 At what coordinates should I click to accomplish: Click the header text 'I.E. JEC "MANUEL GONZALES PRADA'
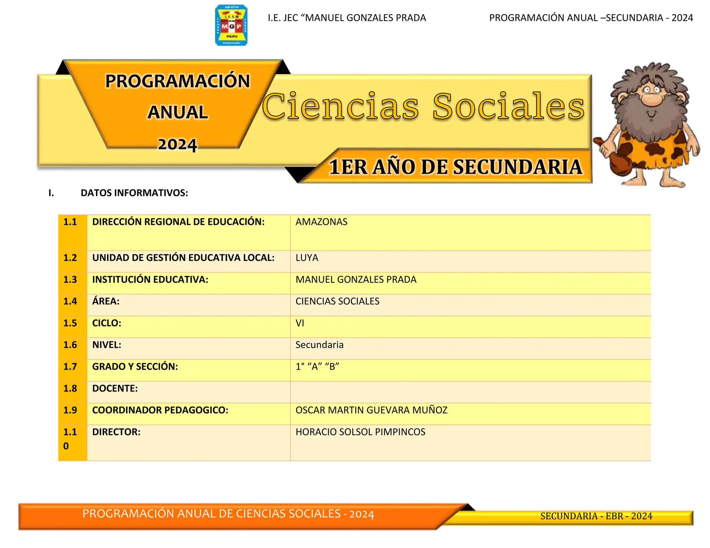click(347, 18)
